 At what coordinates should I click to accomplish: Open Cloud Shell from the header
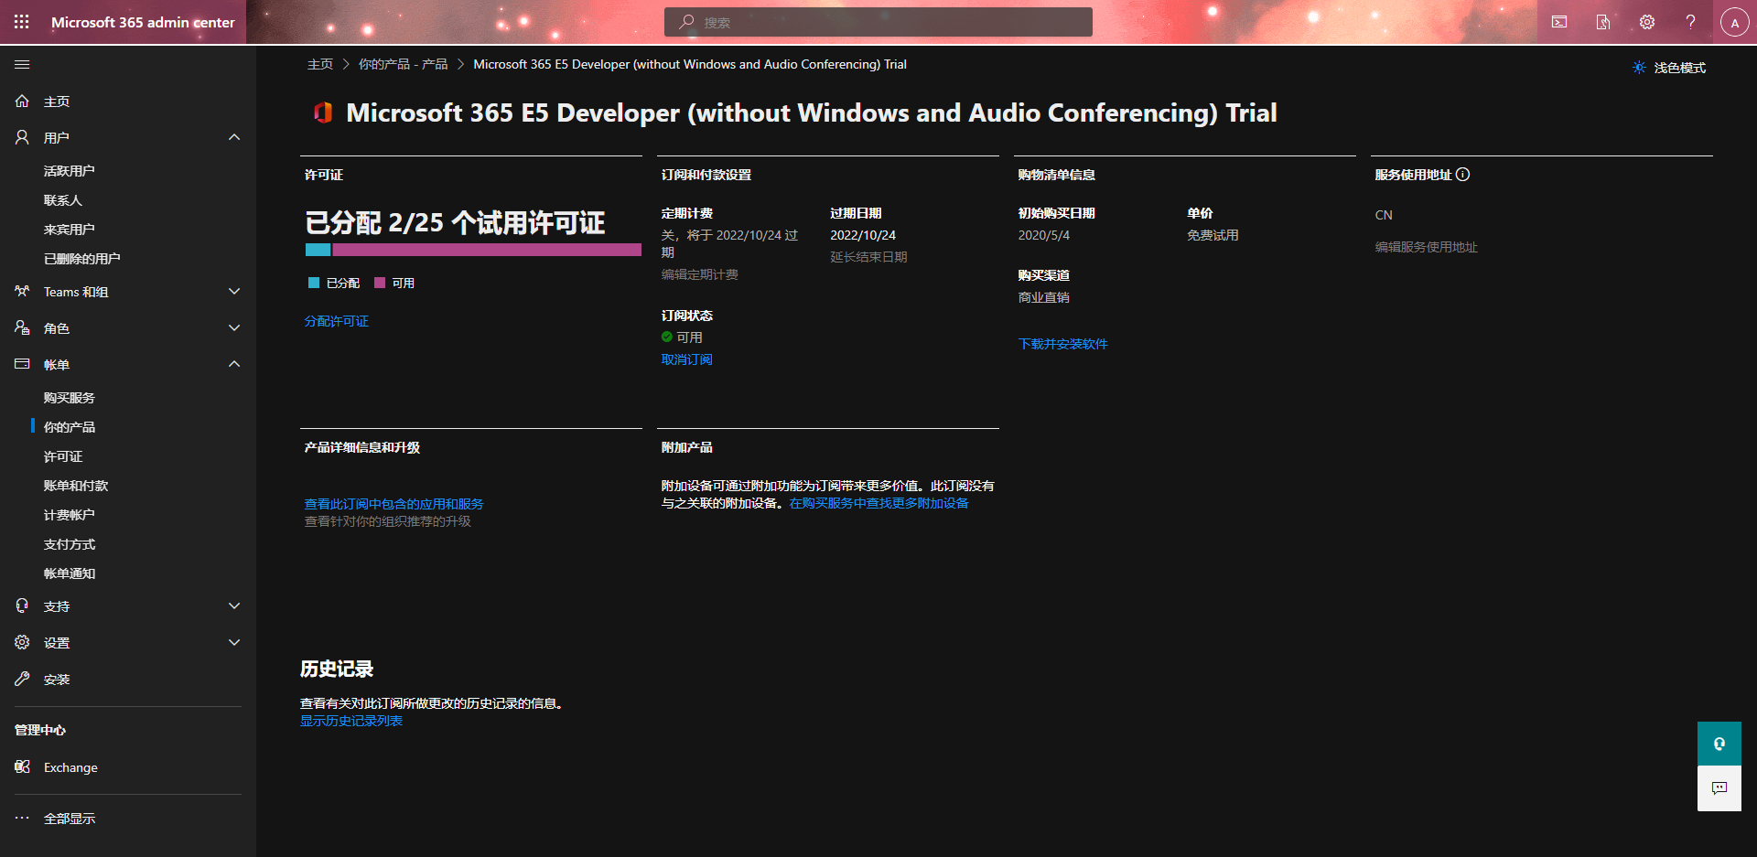pos(1559,22)
